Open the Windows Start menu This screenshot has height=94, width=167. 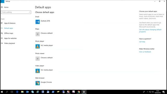tap(2, 92)
